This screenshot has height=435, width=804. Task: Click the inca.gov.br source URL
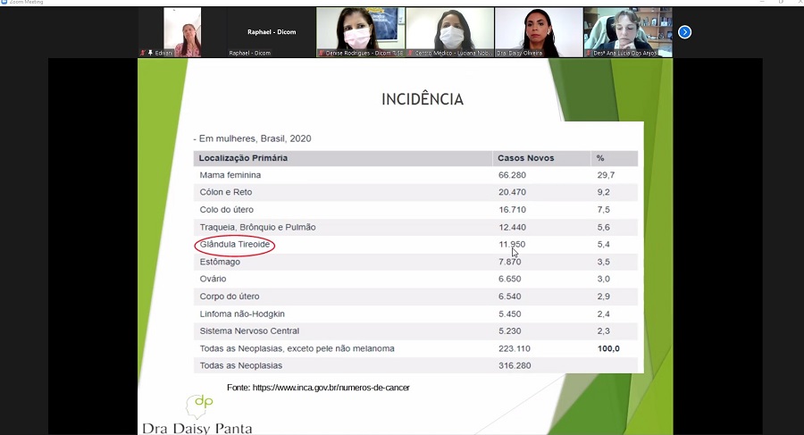[x=331, y=388]
